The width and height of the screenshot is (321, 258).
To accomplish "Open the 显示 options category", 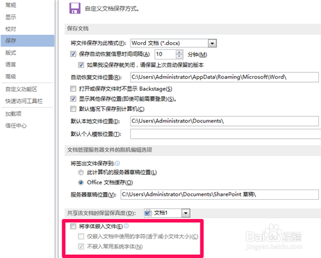I will click(x=11, y=17).
